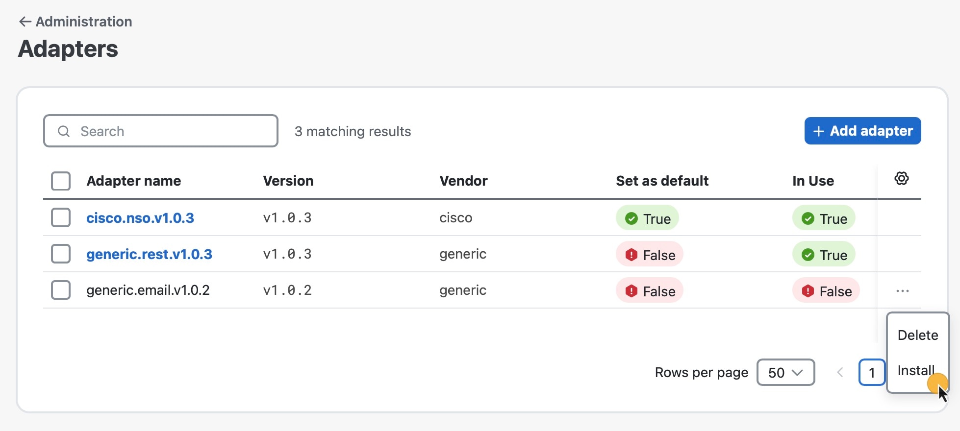
Task: Click the False default badge for generic.rest
Action: (650, 255)
